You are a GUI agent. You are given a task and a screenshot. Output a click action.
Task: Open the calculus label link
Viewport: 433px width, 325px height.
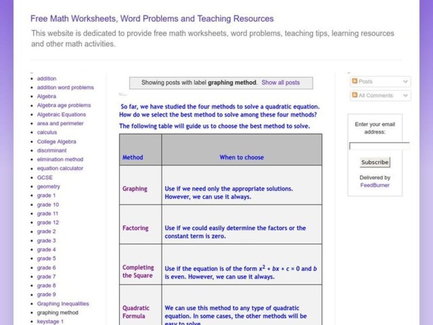point(47,132)
